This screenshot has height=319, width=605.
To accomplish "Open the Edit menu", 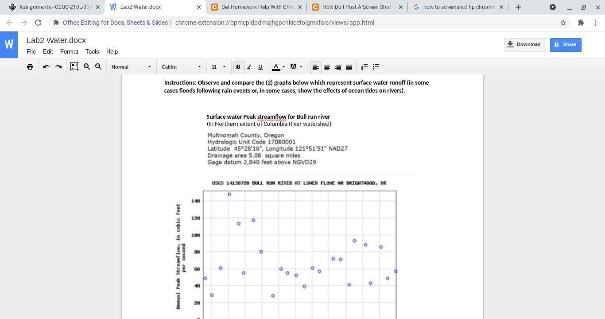I will click(48, 52).
